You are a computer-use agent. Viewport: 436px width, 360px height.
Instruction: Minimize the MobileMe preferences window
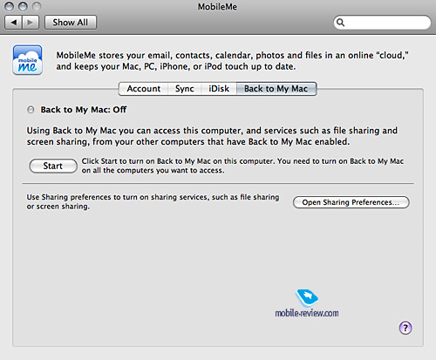[x=23, y=6]
